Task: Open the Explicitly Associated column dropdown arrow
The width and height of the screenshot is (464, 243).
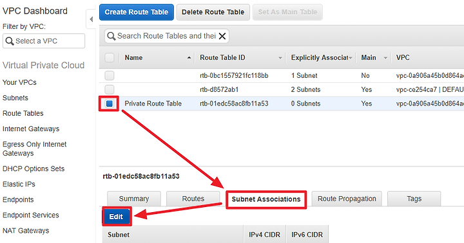Action: 351,58
